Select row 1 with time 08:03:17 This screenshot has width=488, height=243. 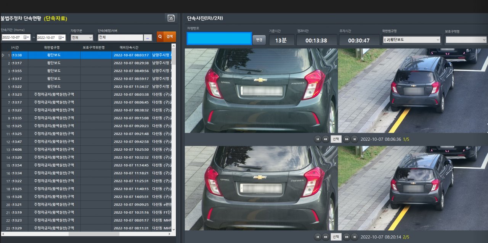[86, 55]
